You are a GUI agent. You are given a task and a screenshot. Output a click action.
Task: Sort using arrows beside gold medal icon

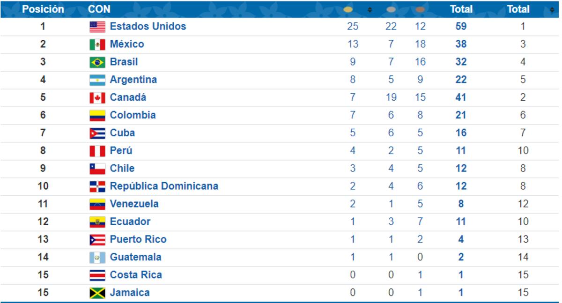(x=370, y=9)
